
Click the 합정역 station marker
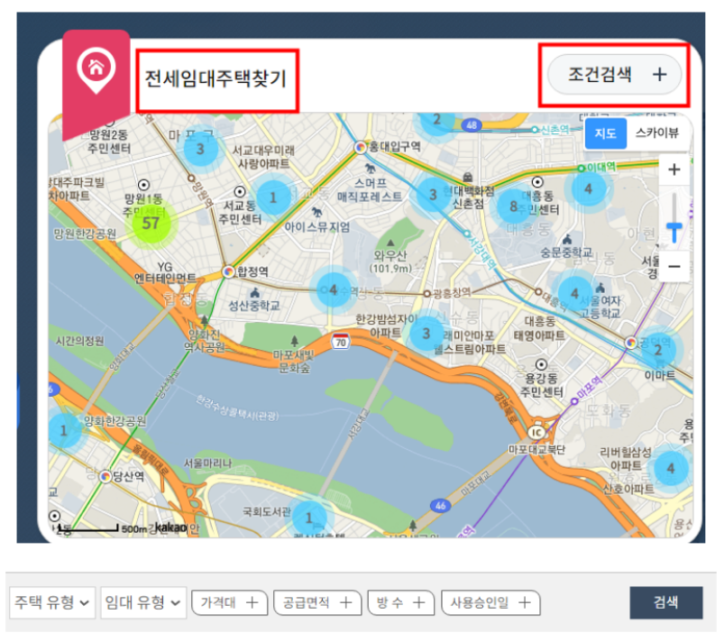tap(229, 271)
